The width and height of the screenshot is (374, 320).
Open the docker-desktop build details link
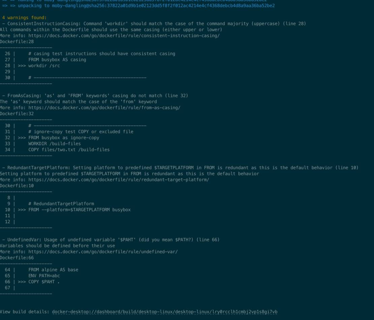pyautogui.click(x=164, y=312)
